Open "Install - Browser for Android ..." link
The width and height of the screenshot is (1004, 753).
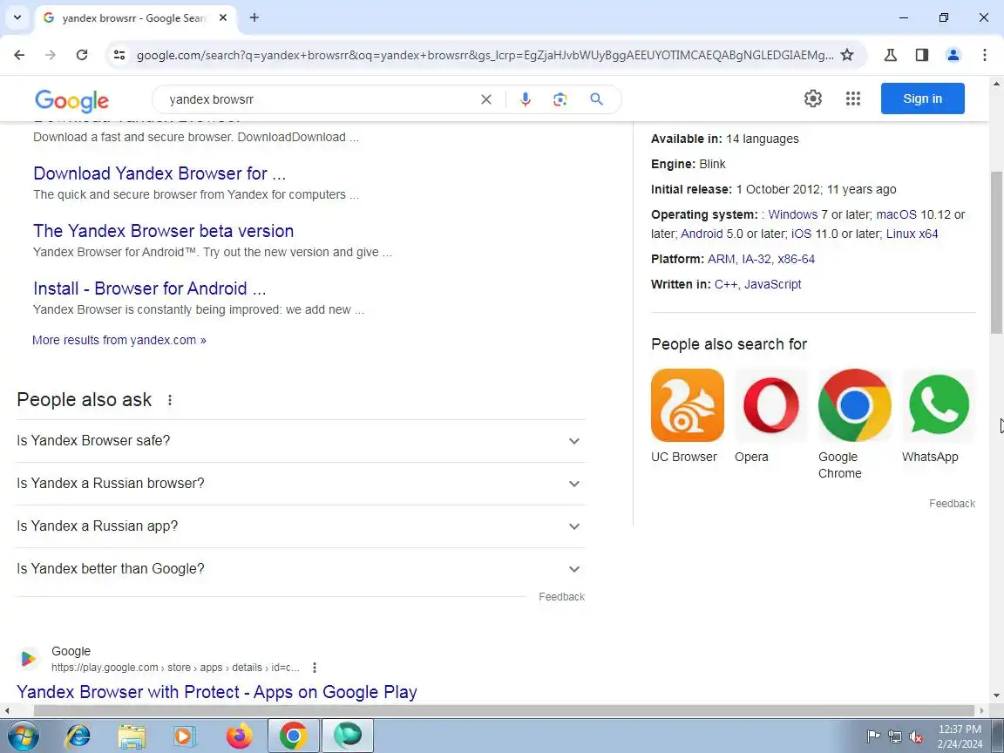(149, 288)
